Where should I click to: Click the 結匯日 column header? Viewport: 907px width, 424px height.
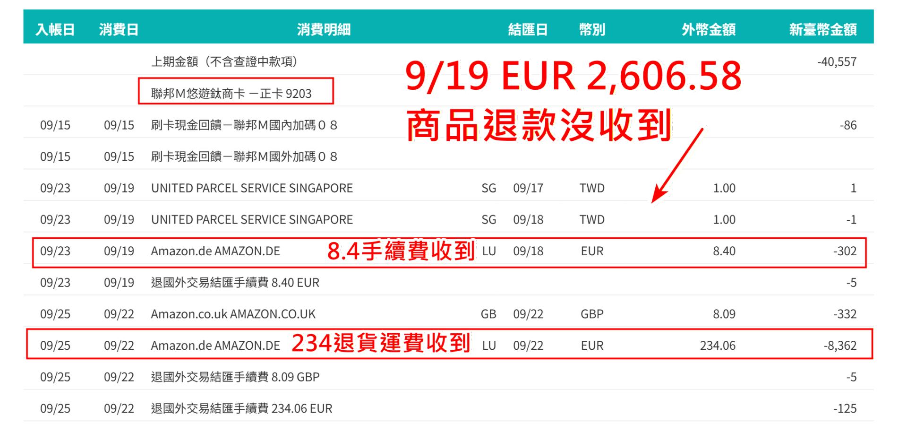pyautogui.click(x=528, y=30)
